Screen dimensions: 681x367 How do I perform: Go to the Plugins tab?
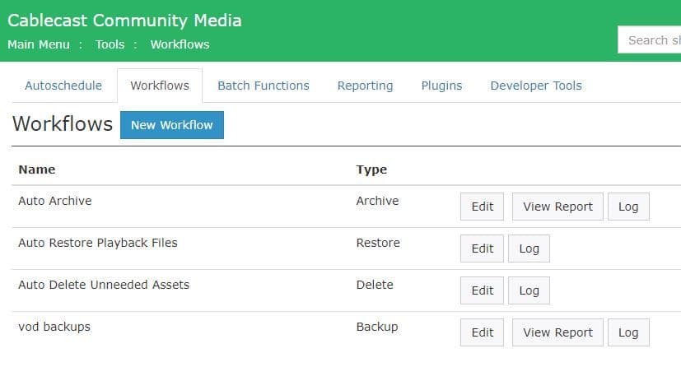(441, 86)
